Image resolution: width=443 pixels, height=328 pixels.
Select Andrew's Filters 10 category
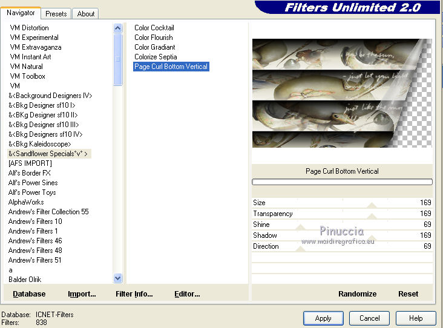[35, 221]
